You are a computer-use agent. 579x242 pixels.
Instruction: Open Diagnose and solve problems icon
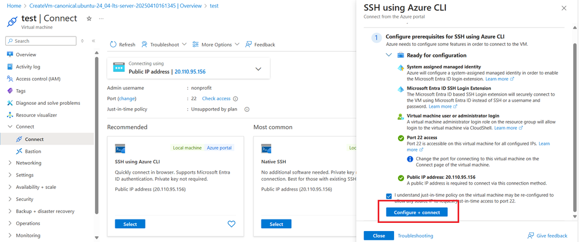[10, 102]
